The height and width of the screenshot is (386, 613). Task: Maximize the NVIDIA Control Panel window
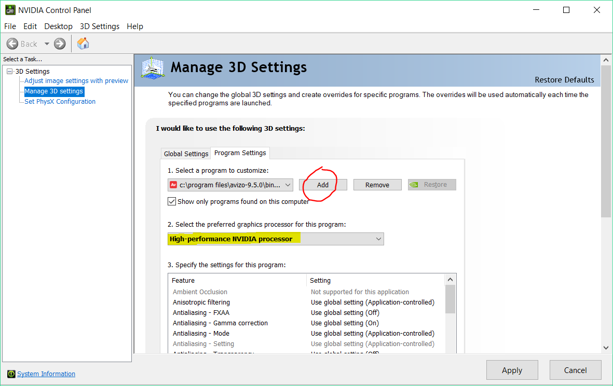pos(566,10)
